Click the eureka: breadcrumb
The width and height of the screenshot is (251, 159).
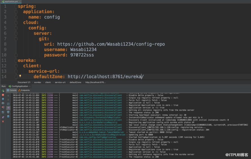point(38,82)
